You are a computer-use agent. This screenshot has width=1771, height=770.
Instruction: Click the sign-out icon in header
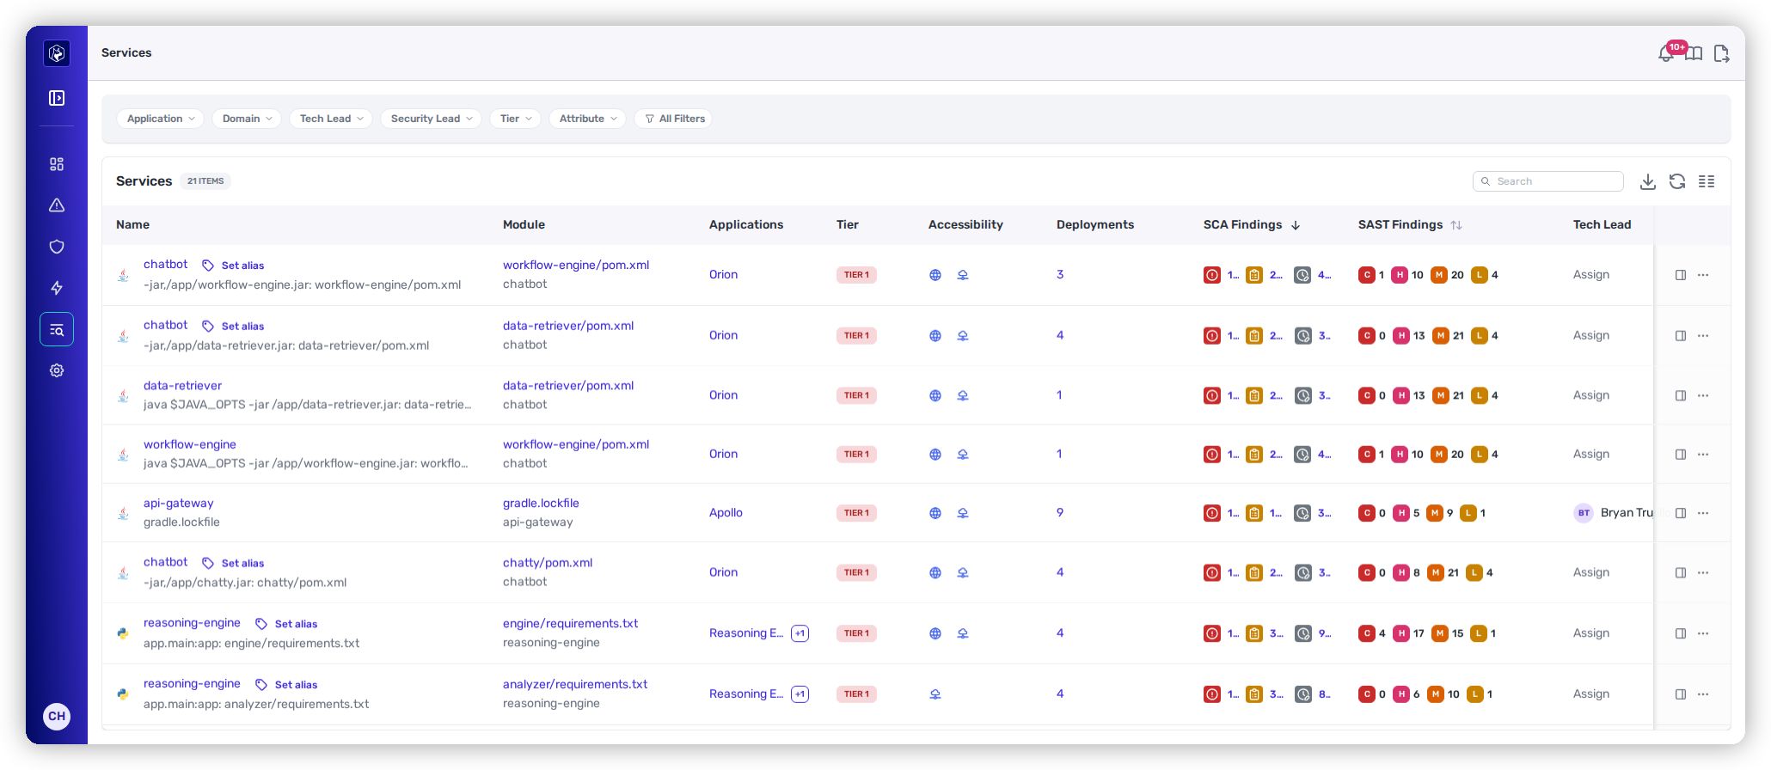pyautogui.click(x=1721, y=54)
